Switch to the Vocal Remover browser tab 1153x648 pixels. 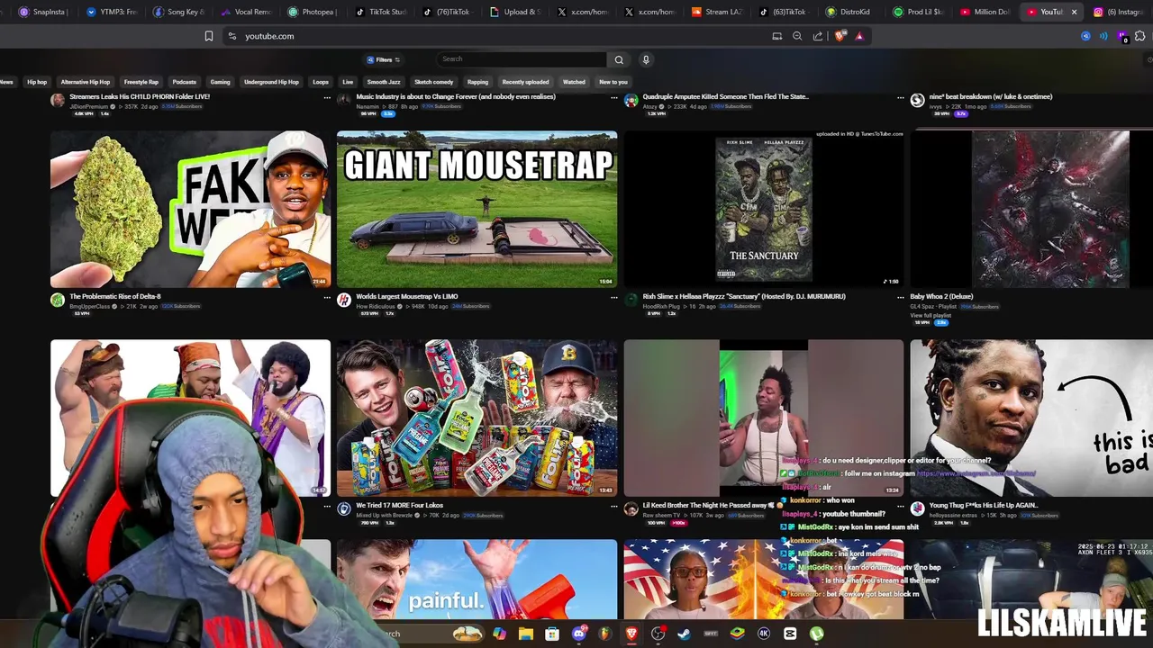click(245, 12)
